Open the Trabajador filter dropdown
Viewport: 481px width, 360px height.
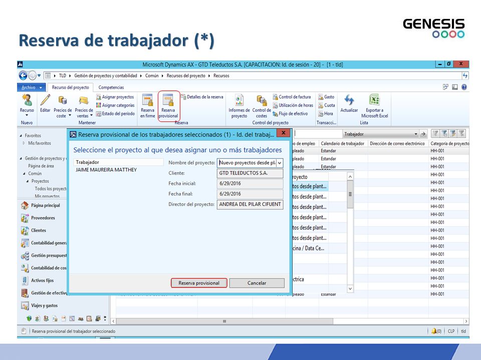click(x=416, y=134)
